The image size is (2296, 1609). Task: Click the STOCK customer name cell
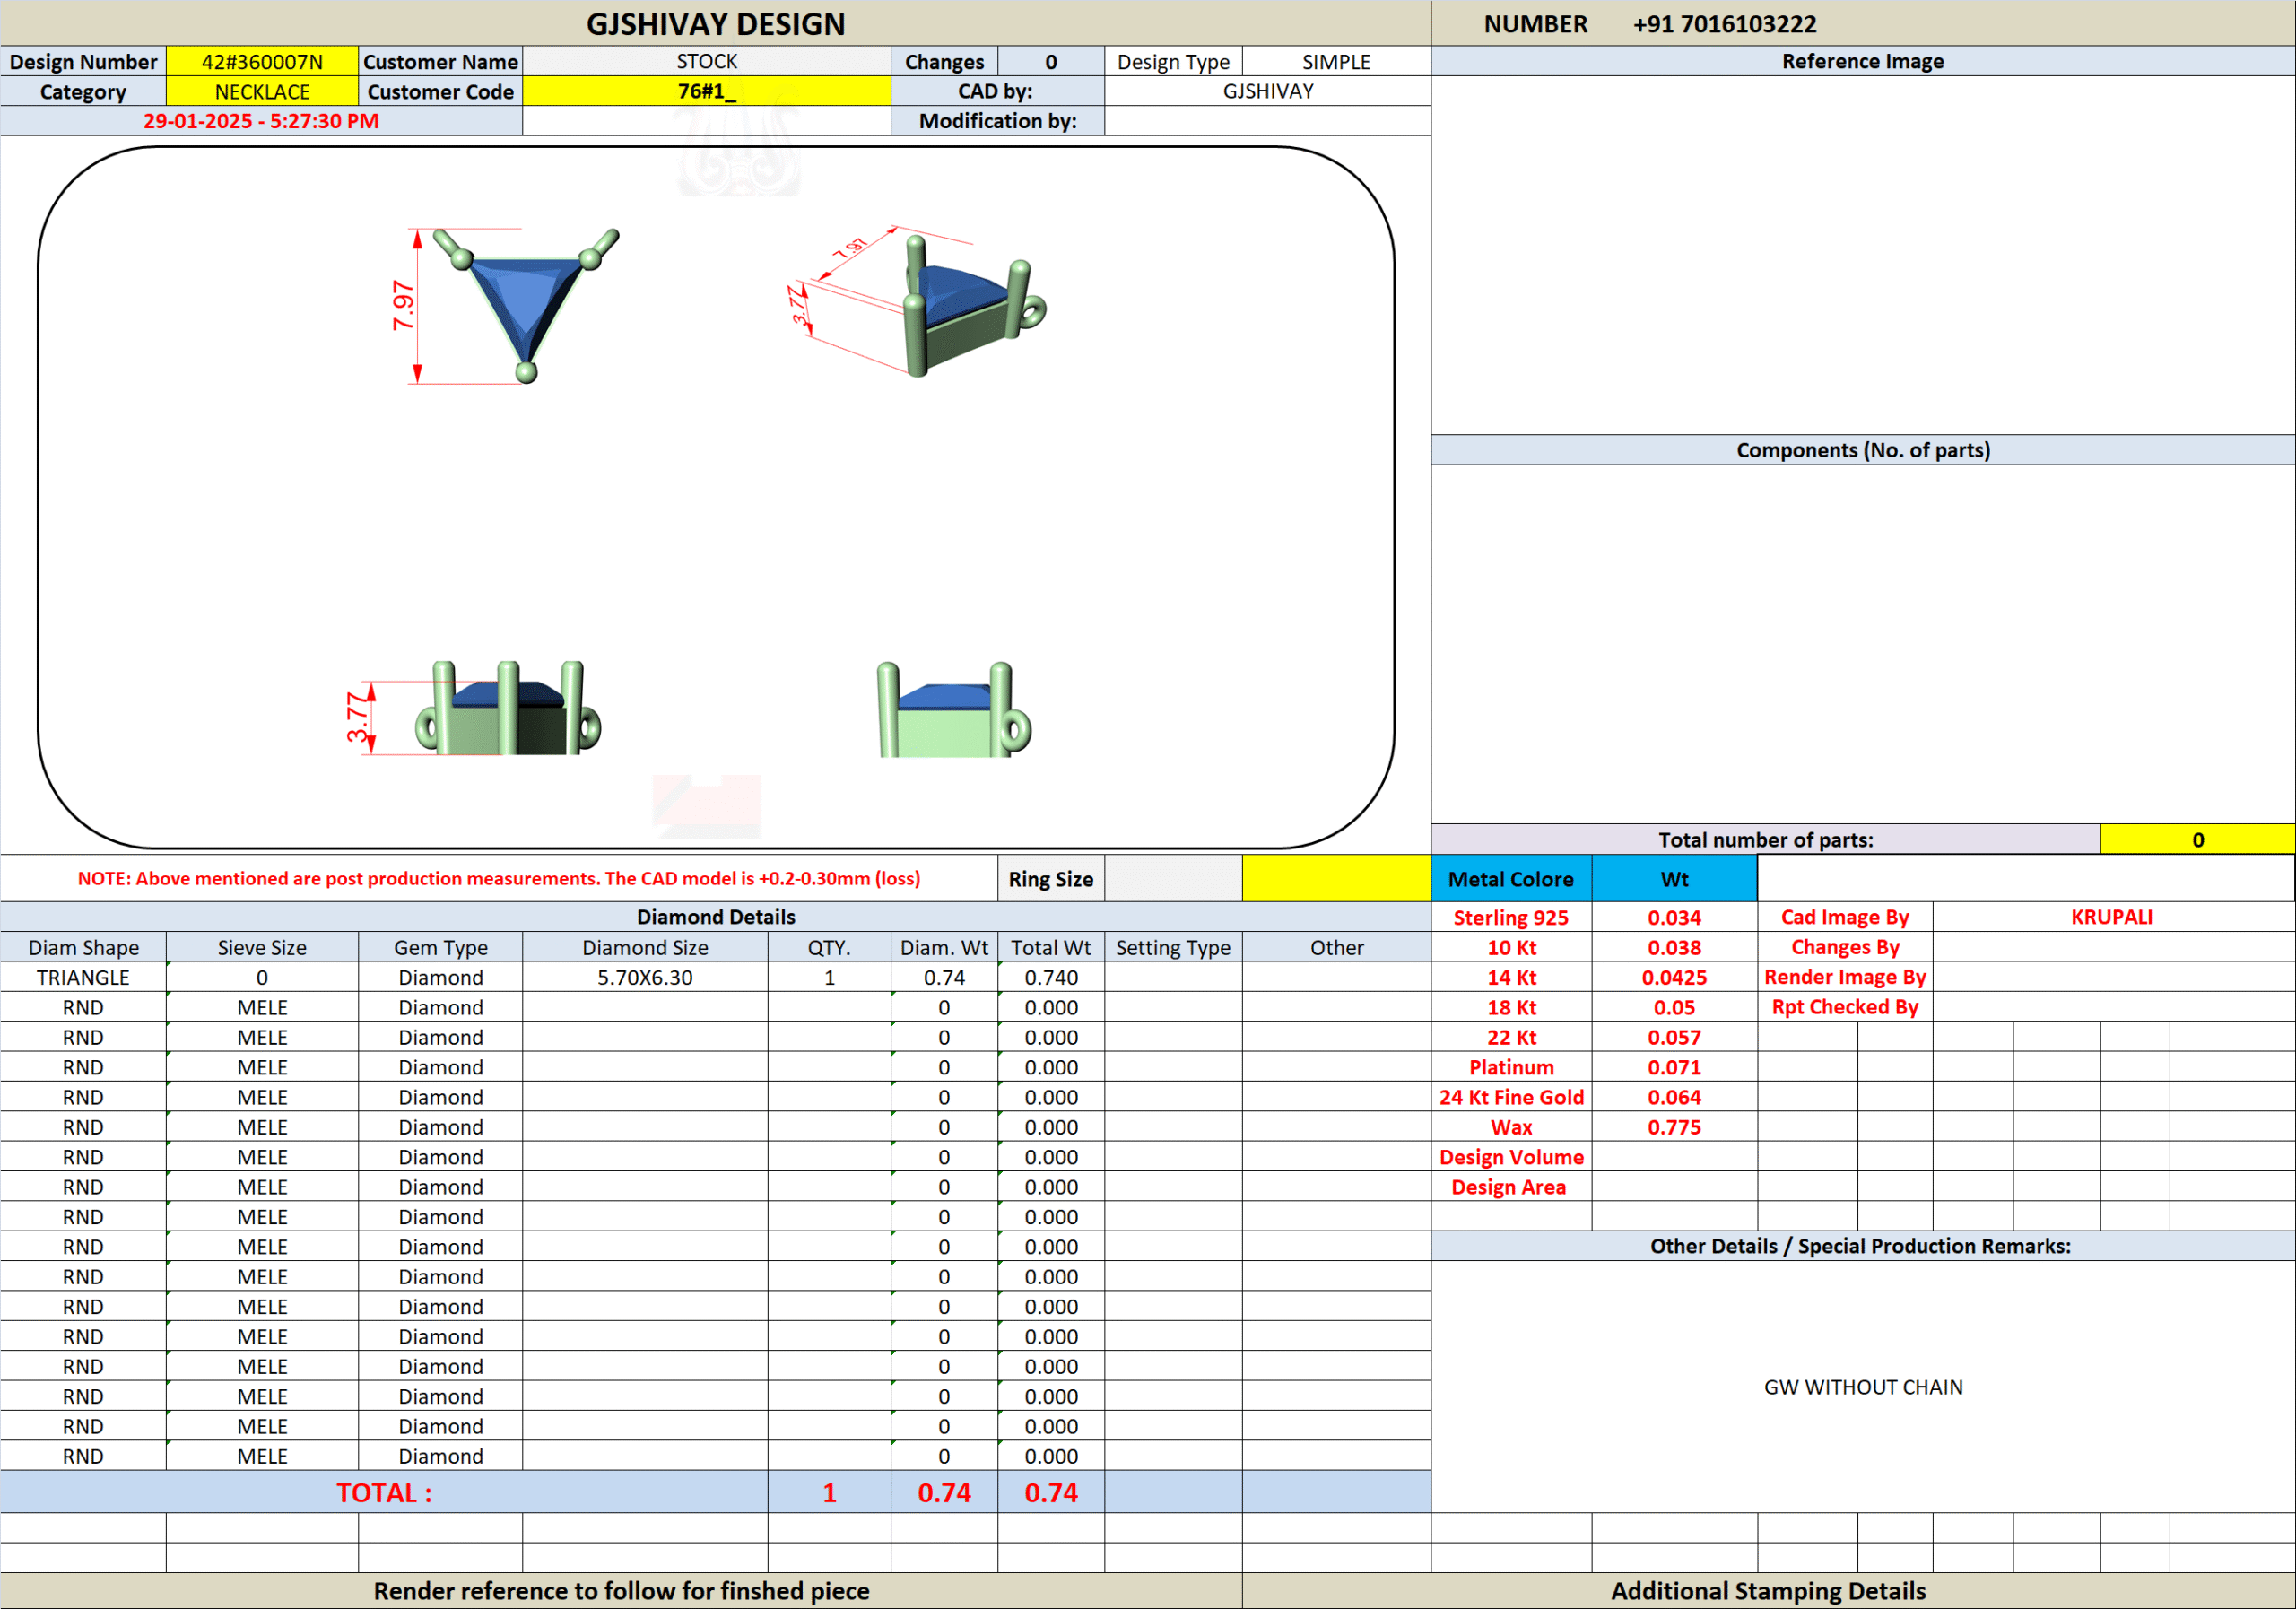pyautogui.click(x=706, y=62)
